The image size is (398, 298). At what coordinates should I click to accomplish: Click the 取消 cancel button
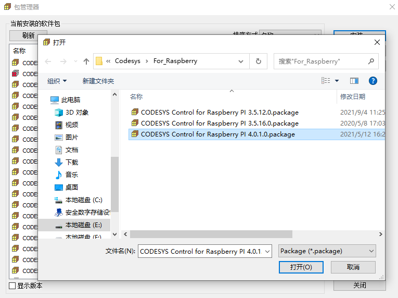point(353,267)
